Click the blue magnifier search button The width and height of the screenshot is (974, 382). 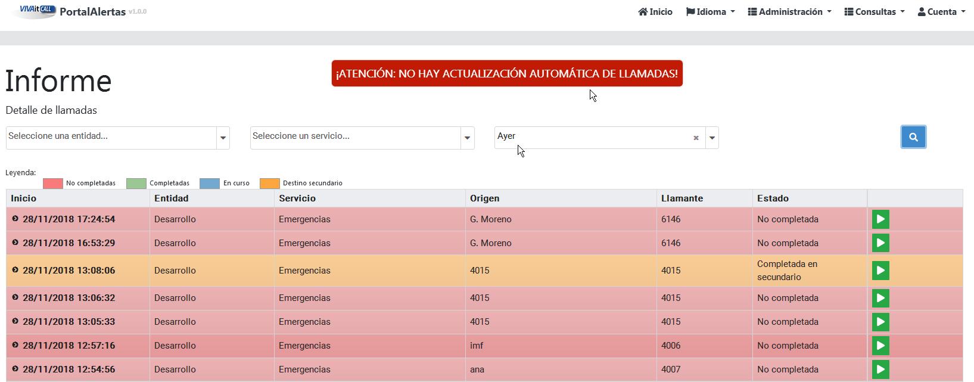(x=913, y=137)
